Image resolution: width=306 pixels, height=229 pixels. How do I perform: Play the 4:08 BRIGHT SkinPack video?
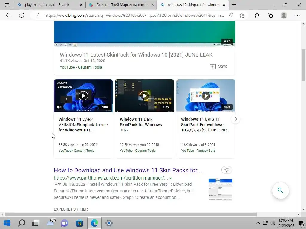click(206, 96)
